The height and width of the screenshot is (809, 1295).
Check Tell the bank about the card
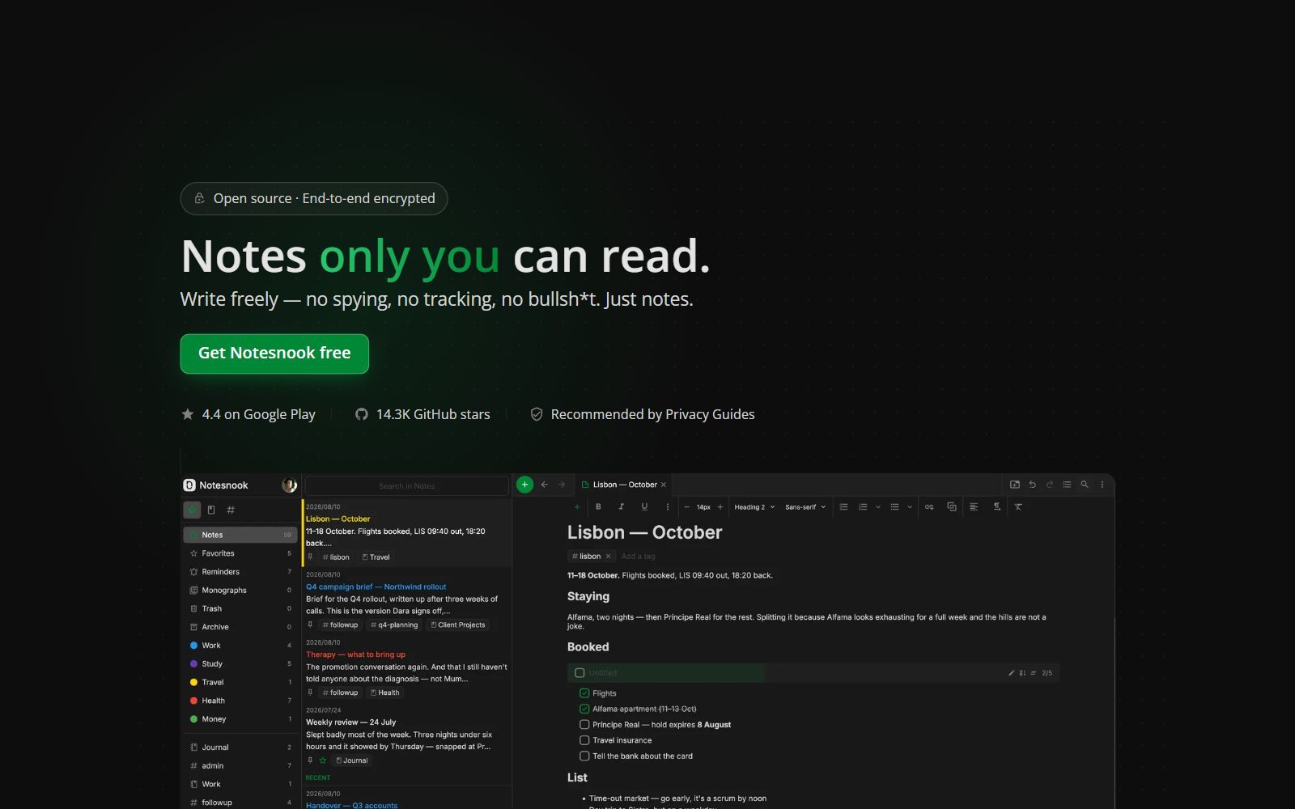[x=584, y=756]
